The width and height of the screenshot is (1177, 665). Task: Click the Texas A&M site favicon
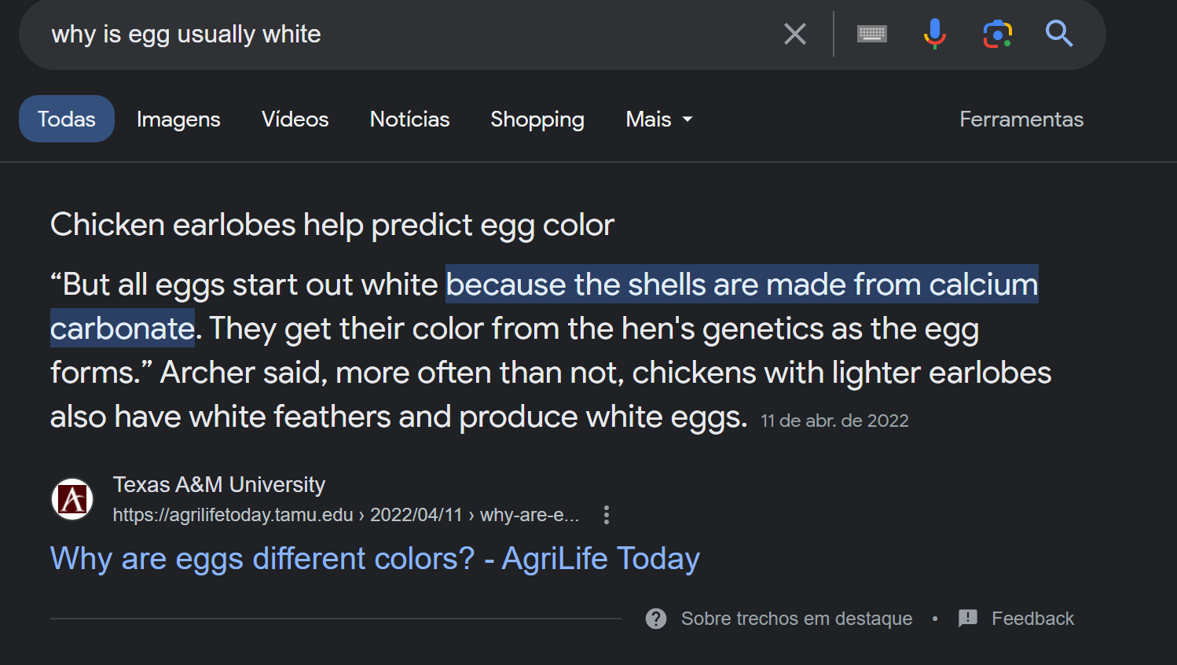(x=72, y=499)
